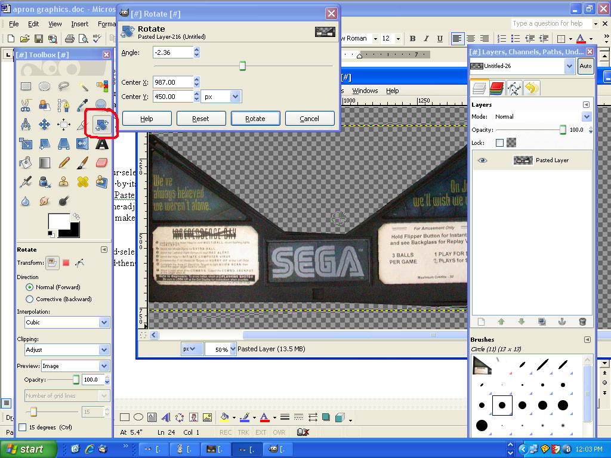Choose the Text tool
Viewport: 611px width, 458px height.
[102, 144]
